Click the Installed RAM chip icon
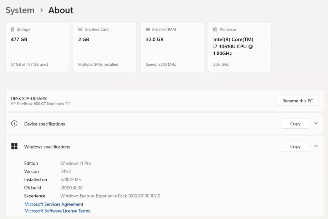328x219 pixels. [148, 30]
